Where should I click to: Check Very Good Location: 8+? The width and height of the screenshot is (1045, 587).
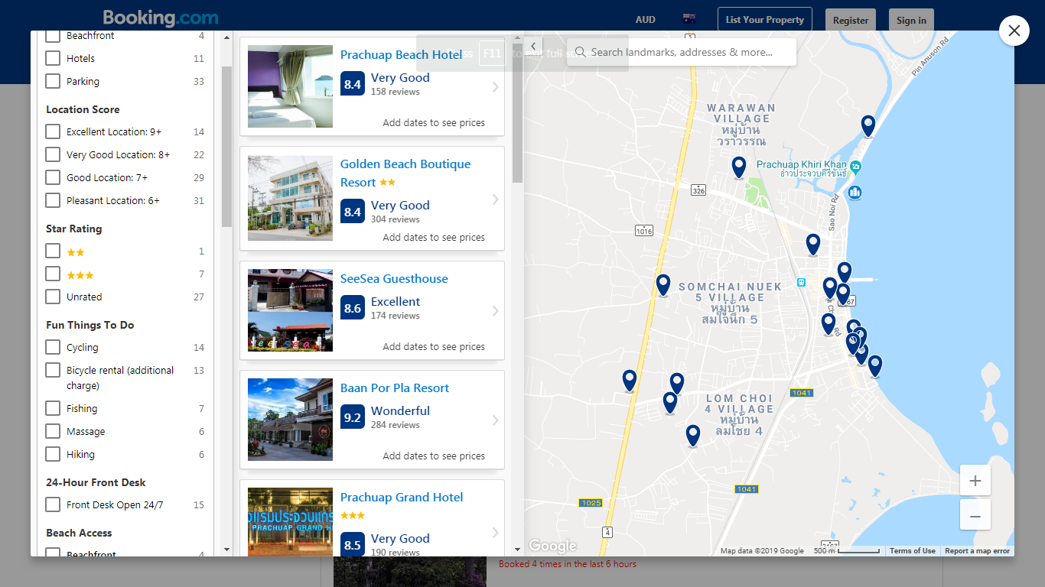[53, 154]
